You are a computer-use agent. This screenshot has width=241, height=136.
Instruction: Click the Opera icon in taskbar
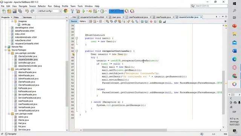(234, 67)
